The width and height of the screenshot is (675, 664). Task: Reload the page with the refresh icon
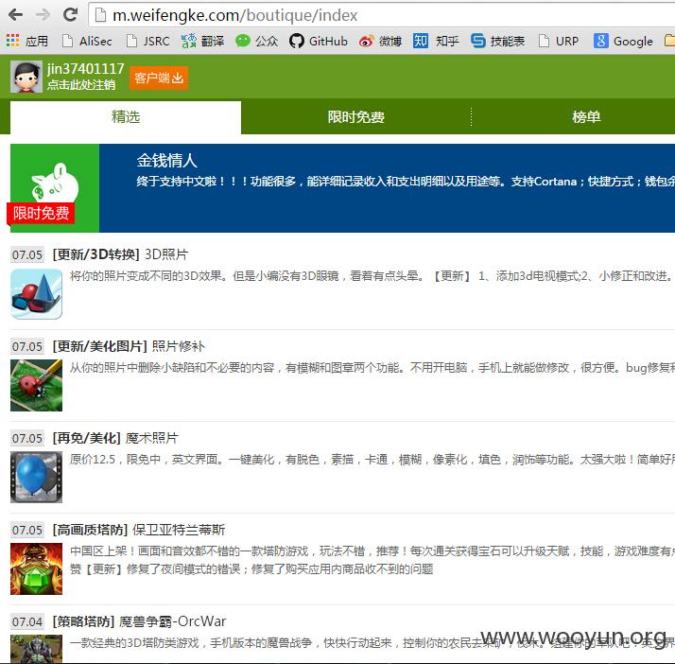(70, 14)
